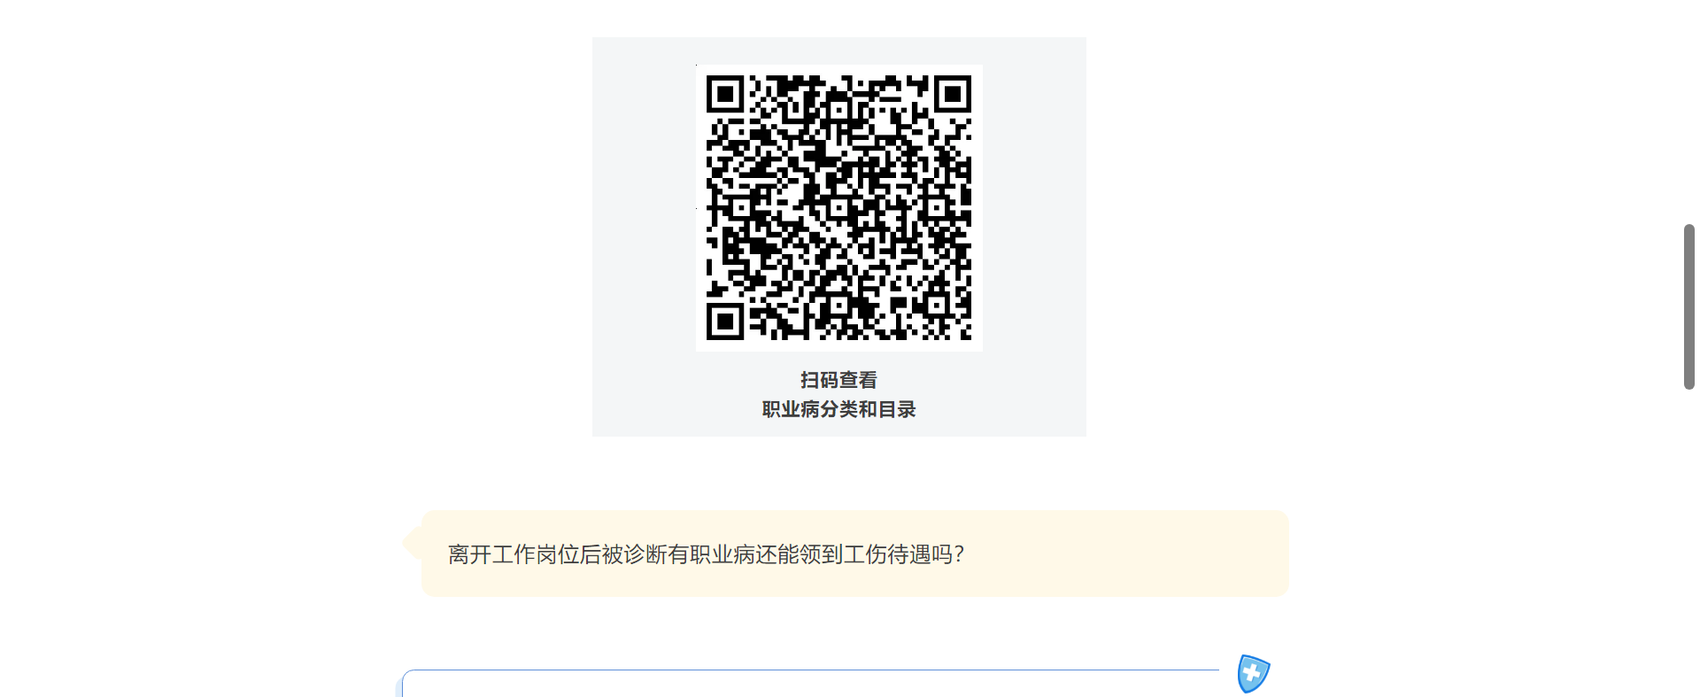Image resolution: width=1700 pixels, height=697 pixels.
Task: Click the QR code's top-right finder square
Action: (953, 94)
